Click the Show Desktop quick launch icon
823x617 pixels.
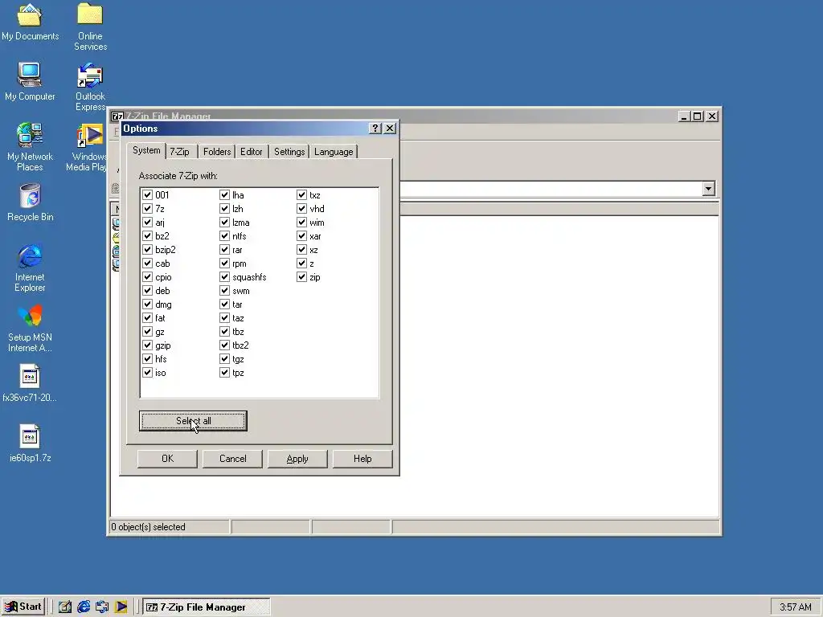[65, 607]
